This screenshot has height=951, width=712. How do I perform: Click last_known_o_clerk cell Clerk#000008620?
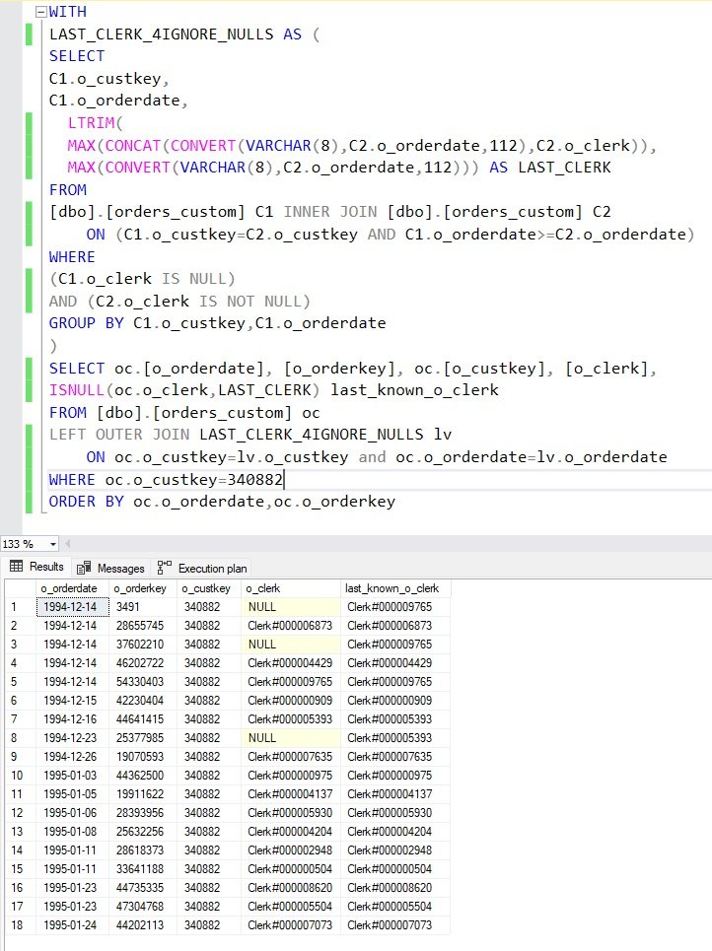[395, 887]
